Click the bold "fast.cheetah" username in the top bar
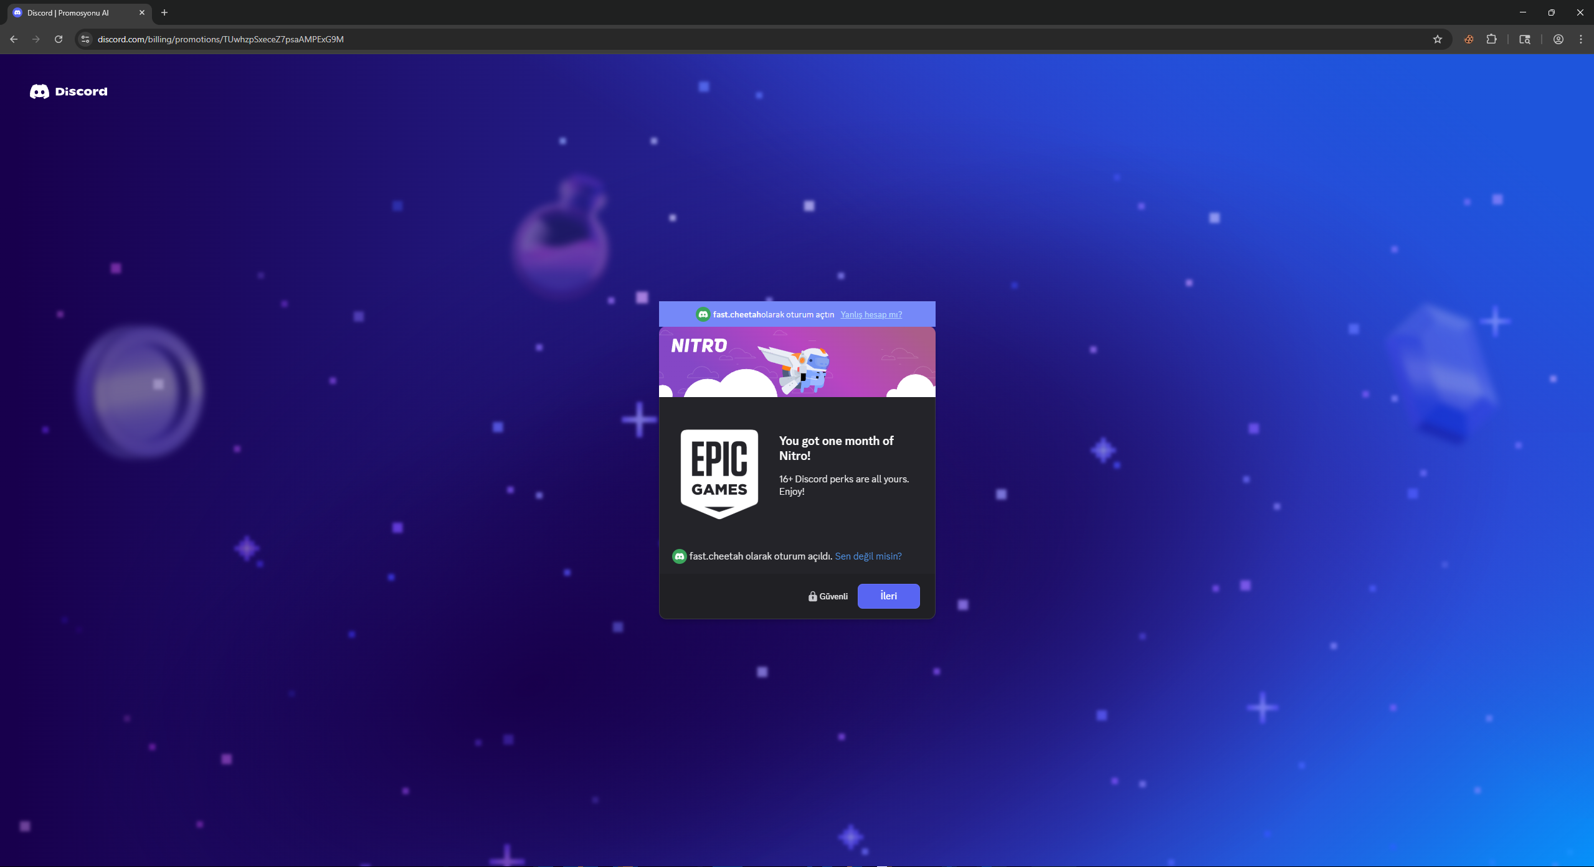The image size is (1594, 867). click(x=737, y=314)
